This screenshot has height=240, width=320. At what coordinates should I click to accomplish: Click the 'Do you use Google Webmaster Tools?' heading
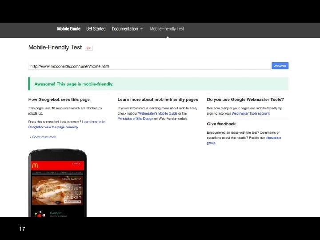[x=245, y=100]
